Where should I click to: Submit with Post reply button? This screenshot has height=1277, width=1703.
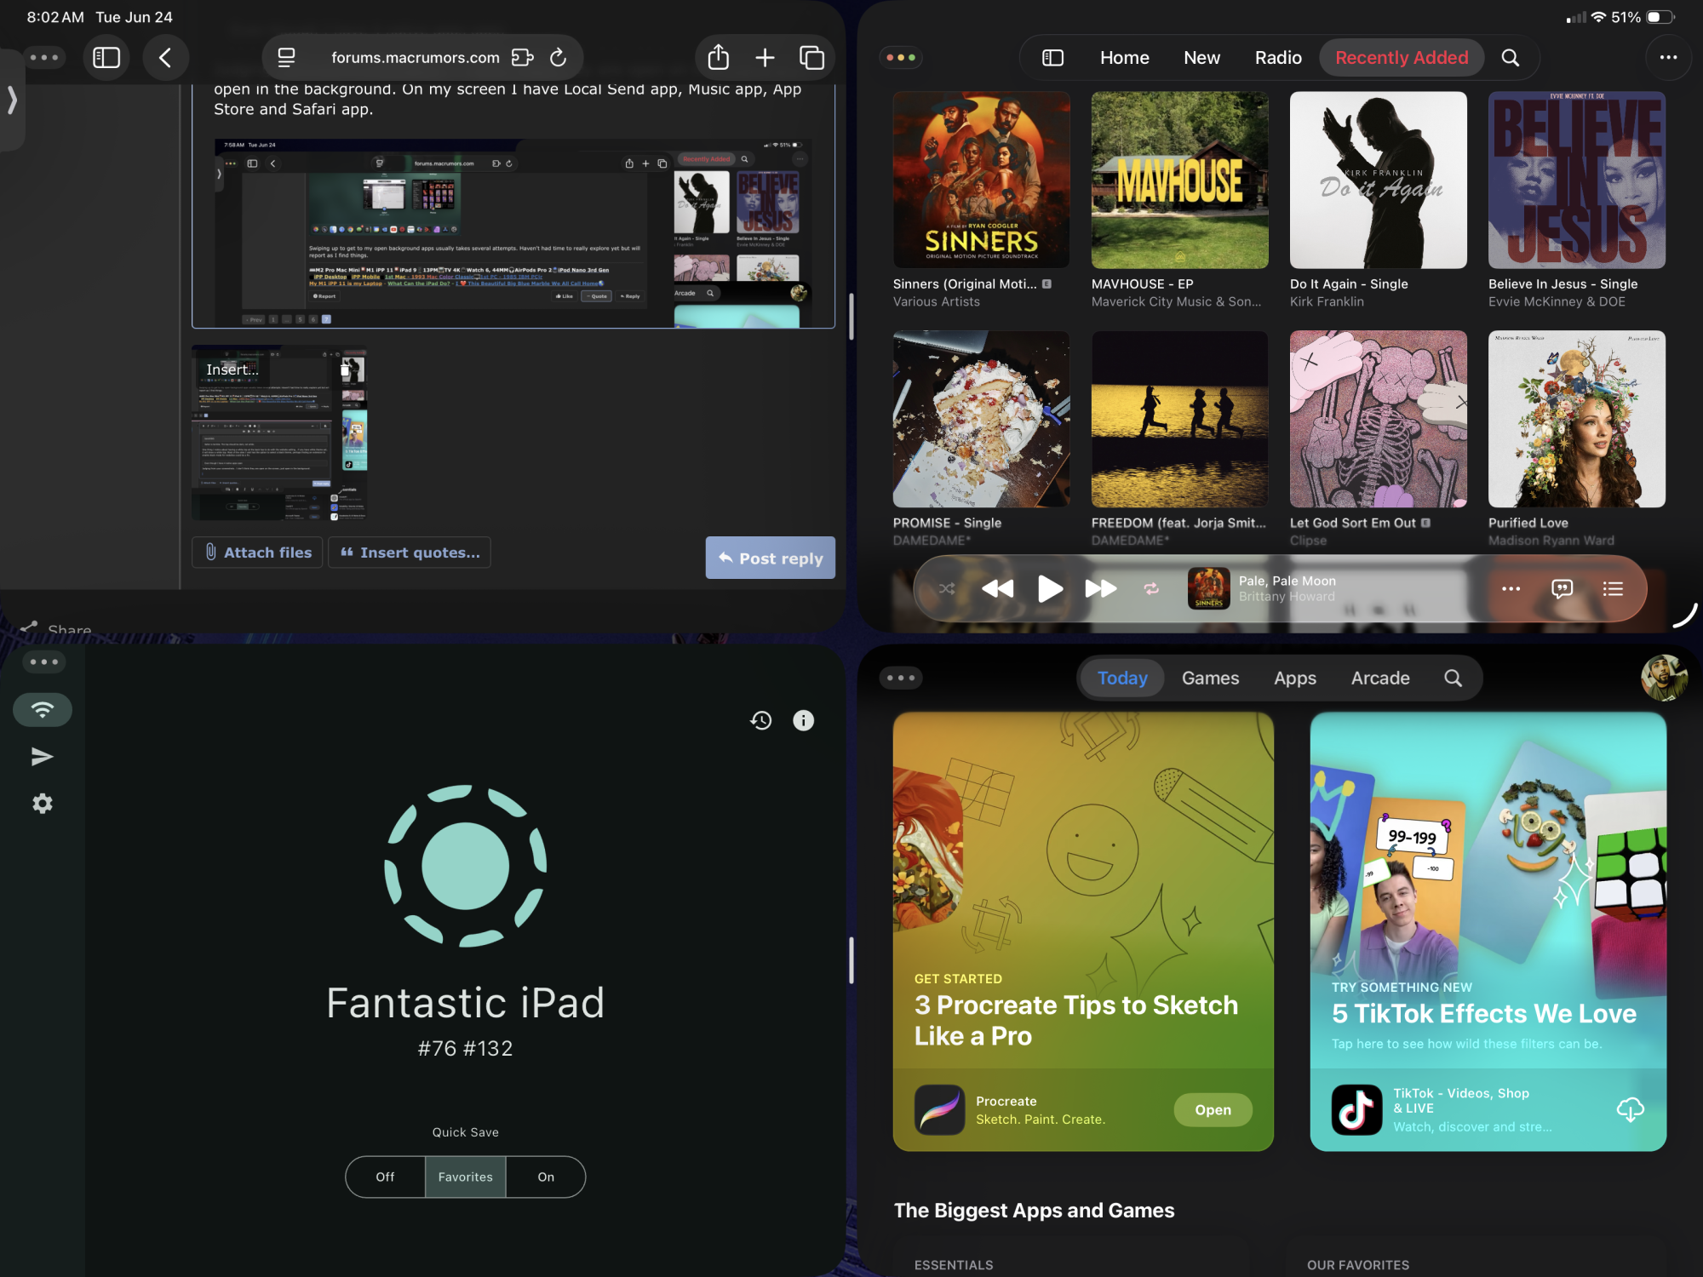click(770, 558)
